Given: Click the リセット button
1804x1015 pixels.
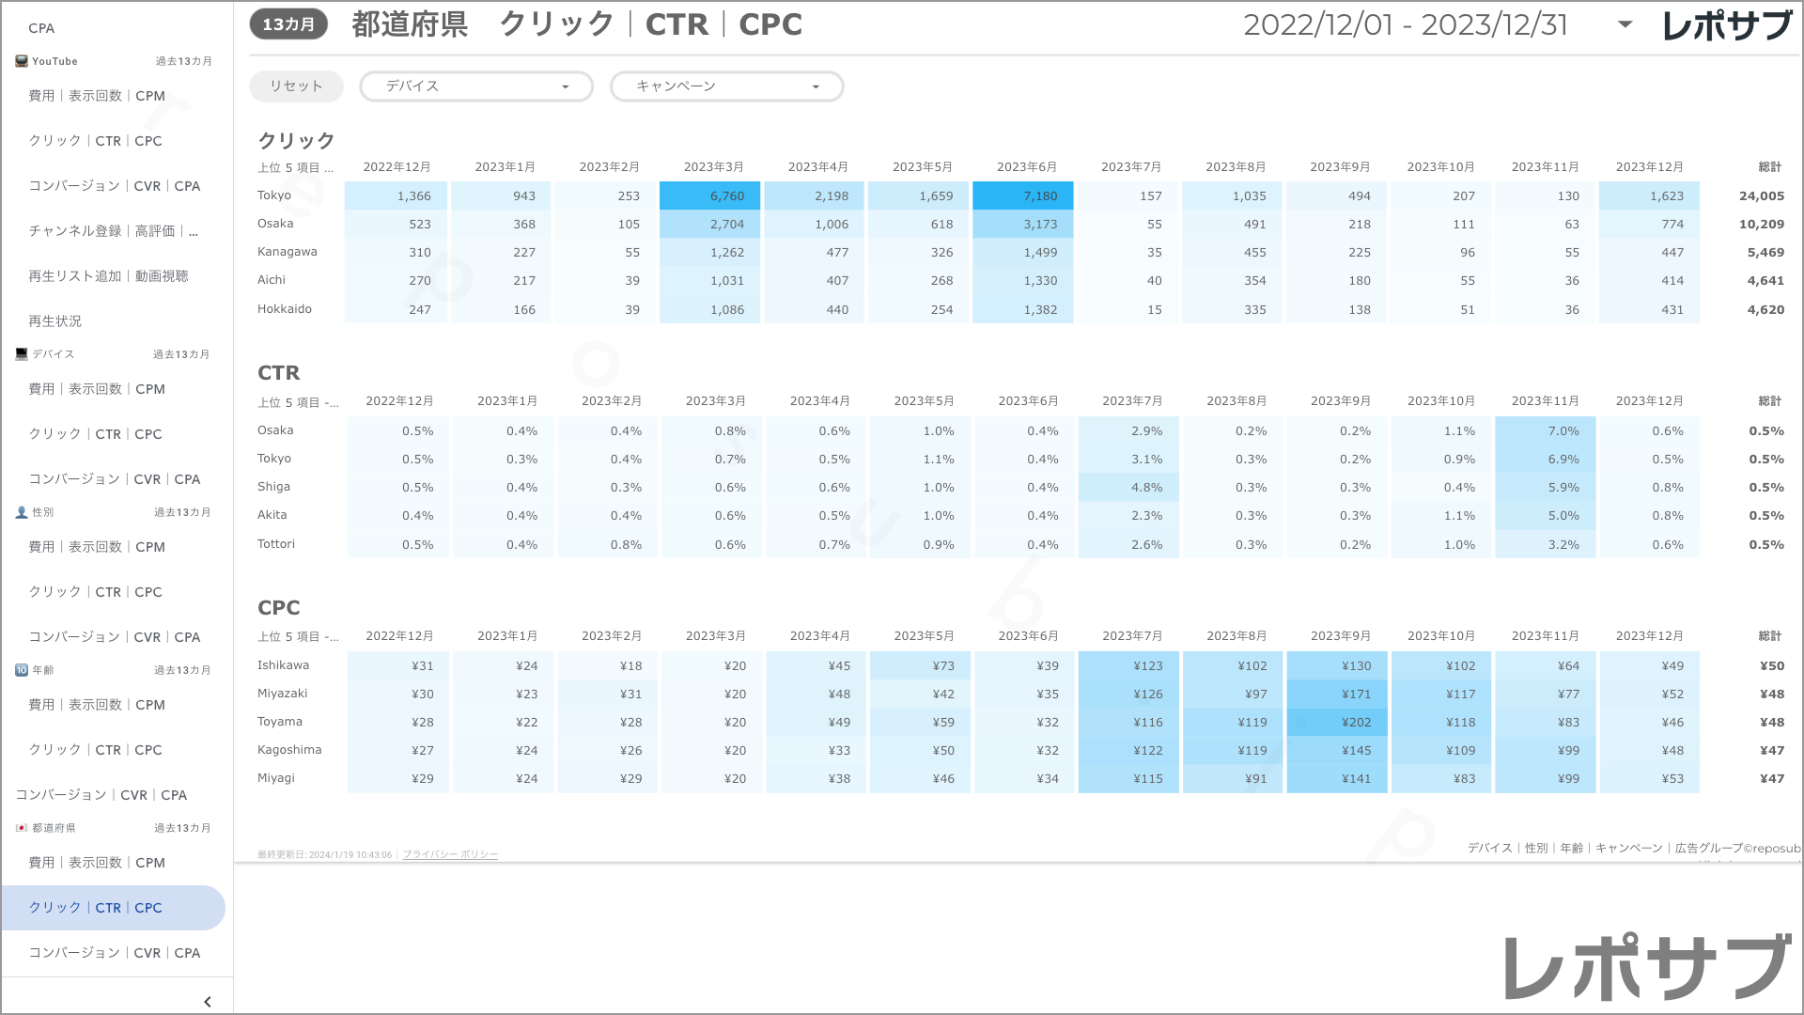Looking at the screenshot, I should click(x=296, y=86).
